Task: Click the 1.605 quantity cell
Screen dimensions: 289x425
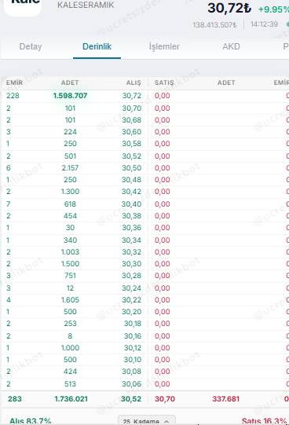Action: point(70,300)
